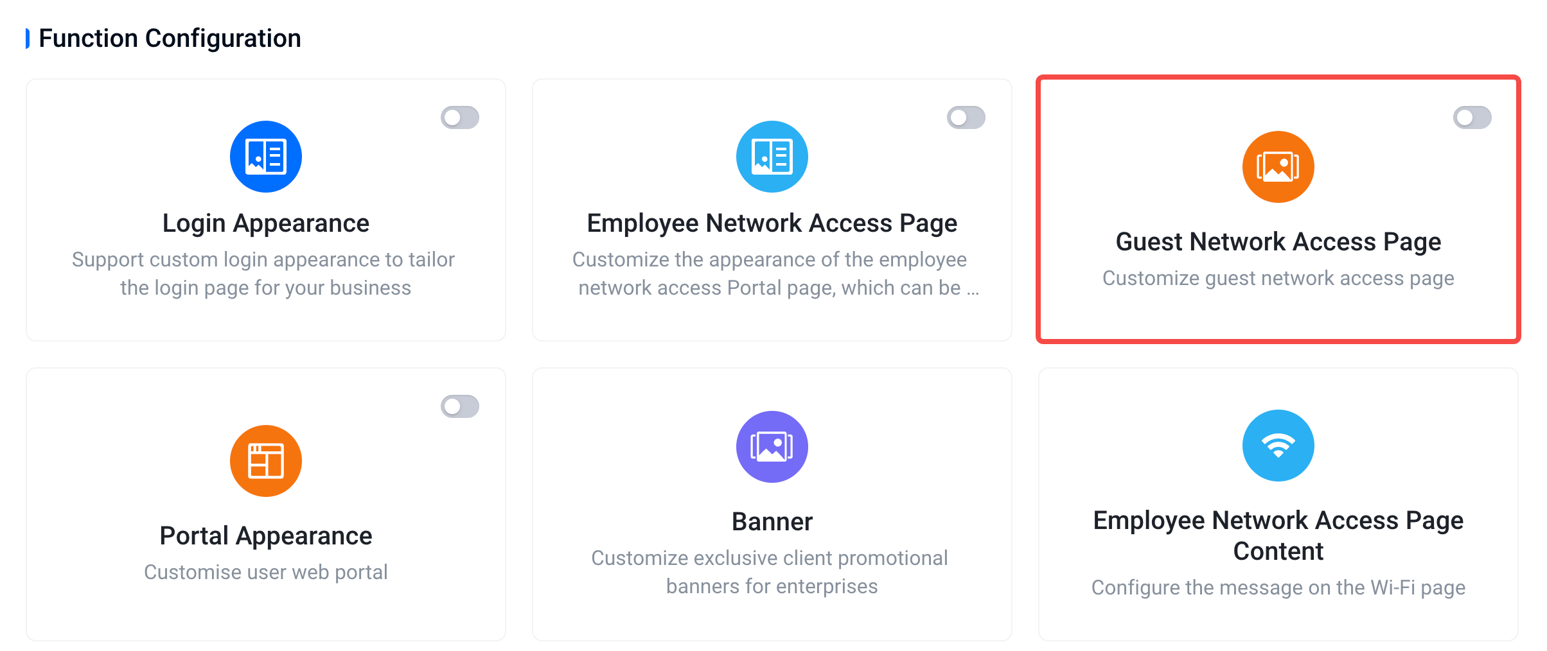Open Employee Network Access Page title

(x=772, y=223)
